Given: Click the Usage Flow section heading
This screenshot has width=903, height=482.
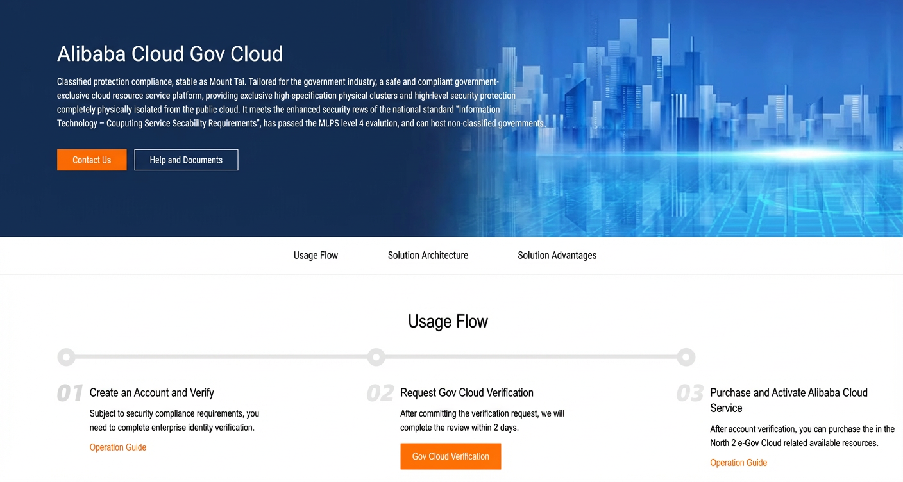Looking at the screenshot, I should pyautogui.click(x=448, y=321).
